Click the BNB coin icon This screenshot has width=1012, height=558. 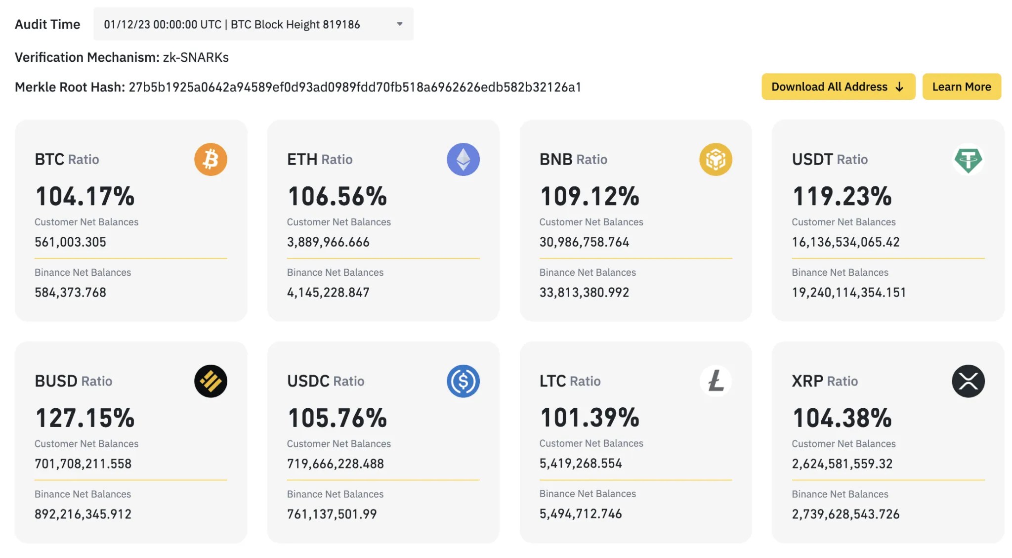click(x=716, y=159)
